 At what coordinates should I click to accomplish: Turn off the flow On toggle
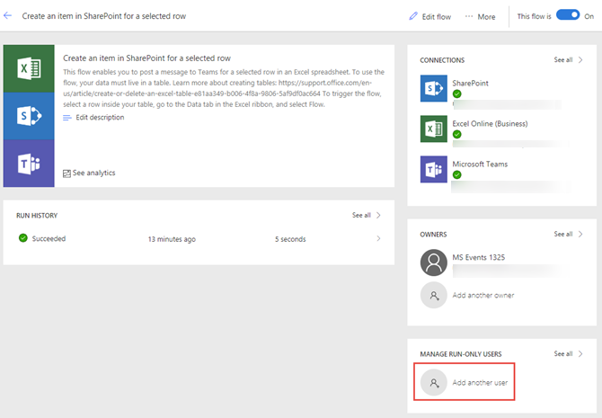[x=568, y=15]
